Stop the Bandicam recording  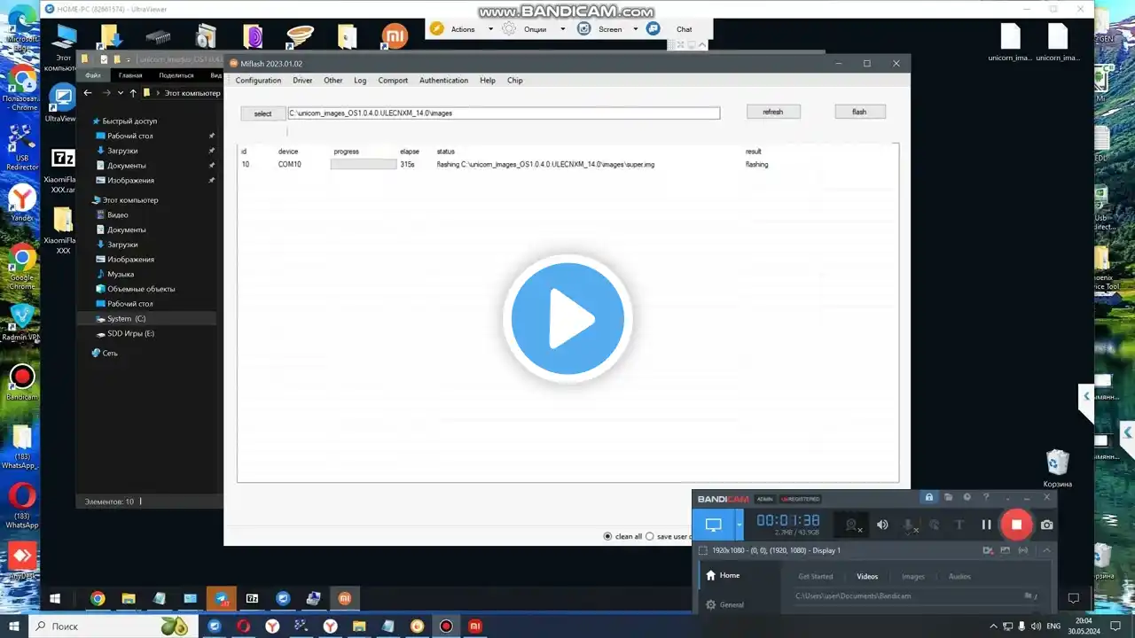(x=1016, y=525)
